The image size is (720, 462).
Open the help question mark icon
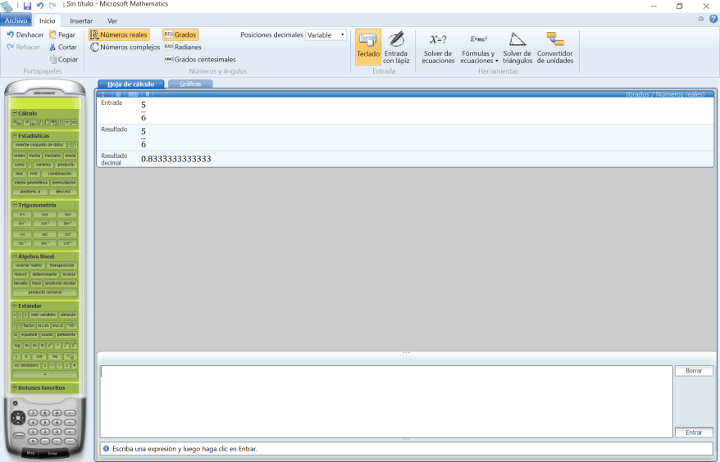click(x=713, y=19)
